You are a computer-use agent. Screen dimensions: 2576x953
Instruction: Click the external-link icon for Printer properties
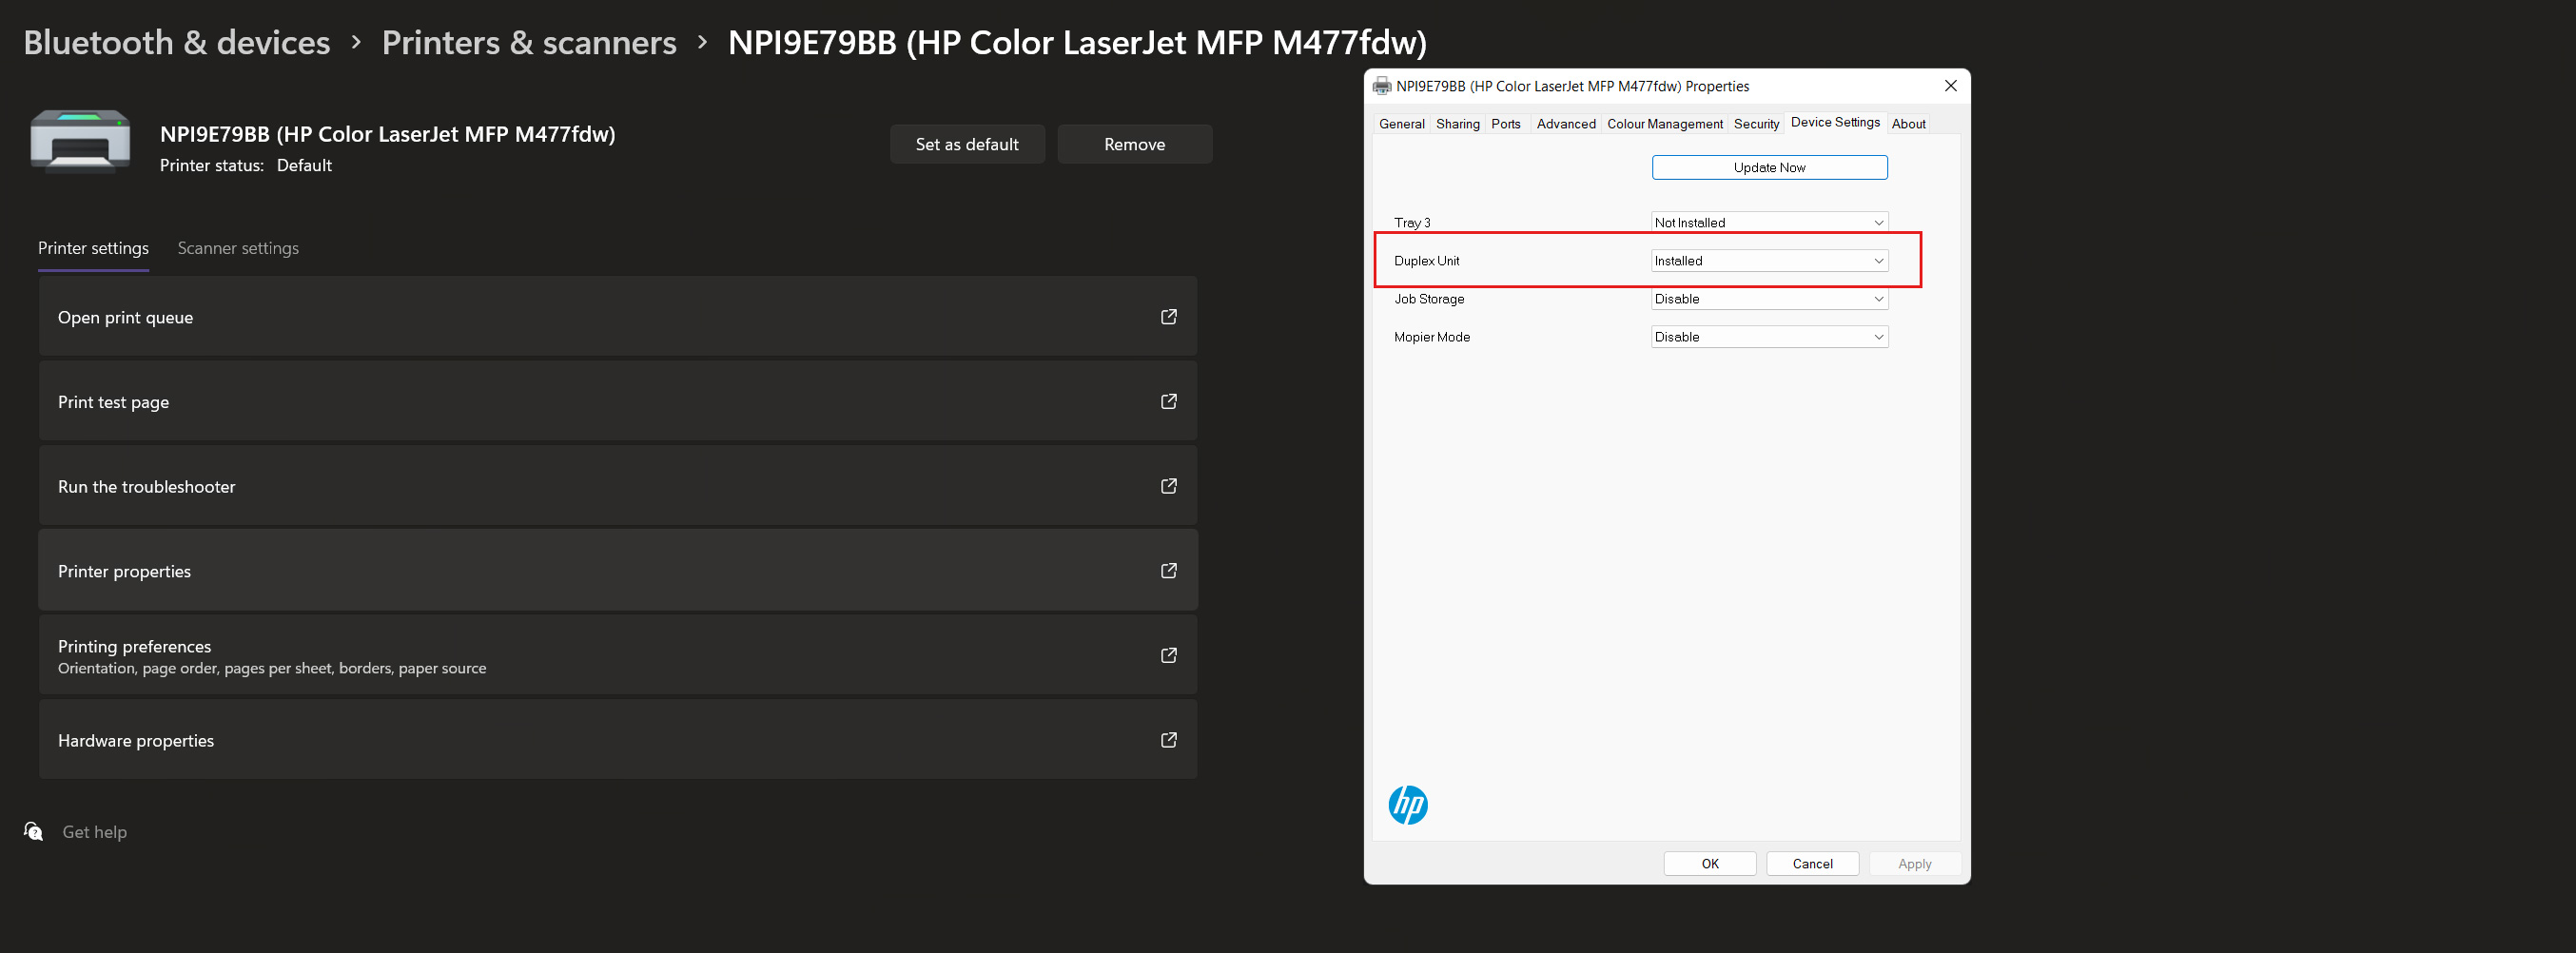point(1168,571)
